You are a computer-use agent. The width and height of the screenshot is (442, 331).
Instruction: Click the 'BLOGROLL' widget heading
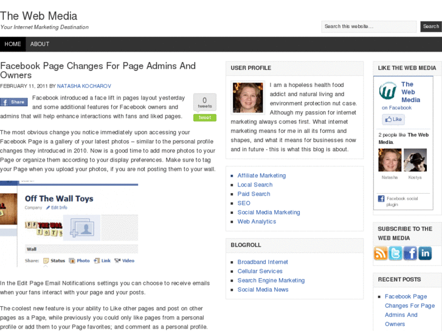click(246, 245)
